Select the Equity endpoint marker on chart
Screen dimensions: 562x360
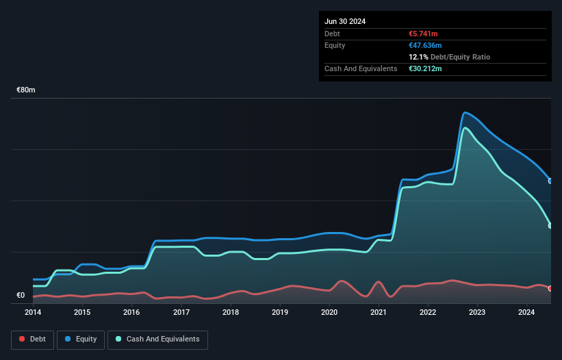point(550,181)
